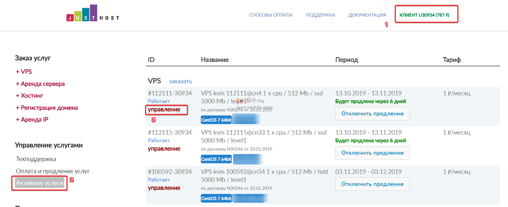The image size is (508, 207).
Task: Open ДОКУМЕНТАЦИЯ in top navigation
Action: click(367, 15)
